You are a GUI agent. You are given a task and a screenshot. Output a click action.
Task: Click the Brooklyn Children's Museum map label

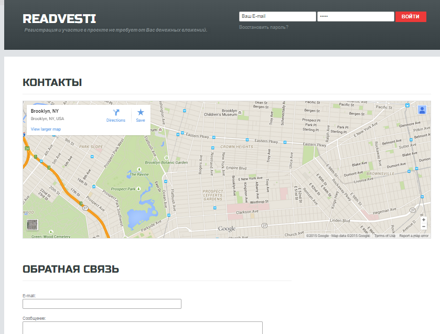pos(221,113)
